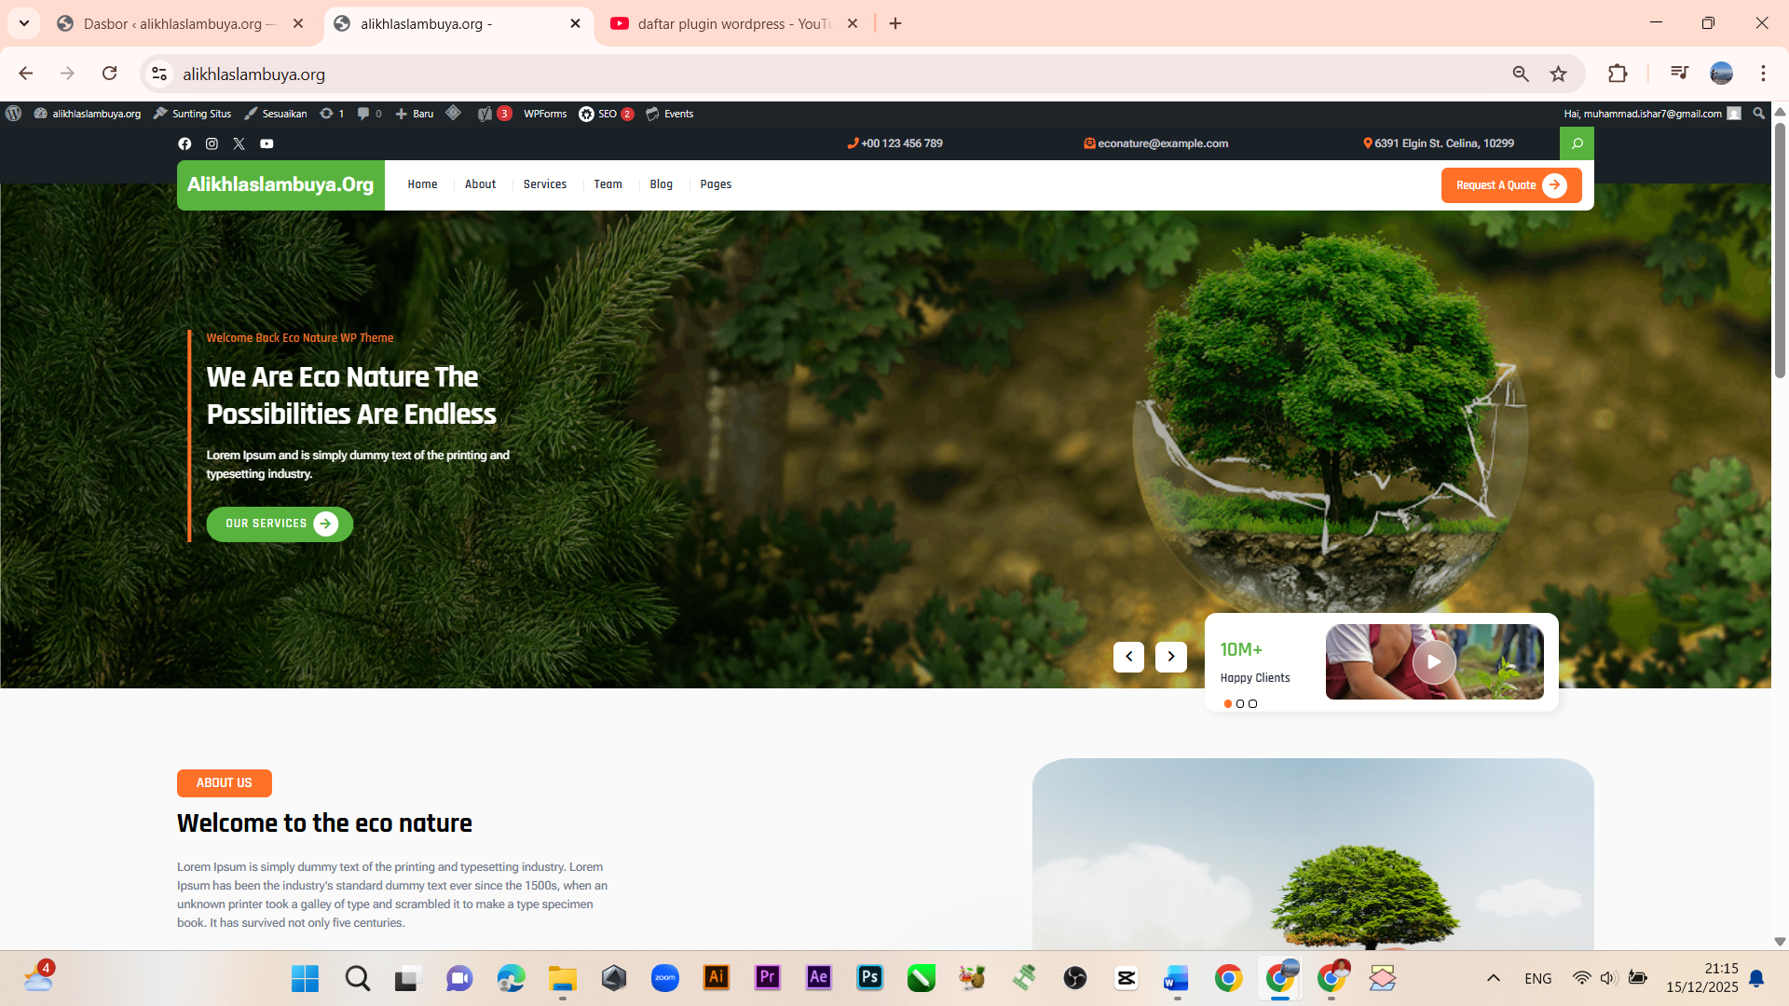
Task: Play the Happy Clients video thumbnail
Action: pyautogui.click(x=1433, y=661)
